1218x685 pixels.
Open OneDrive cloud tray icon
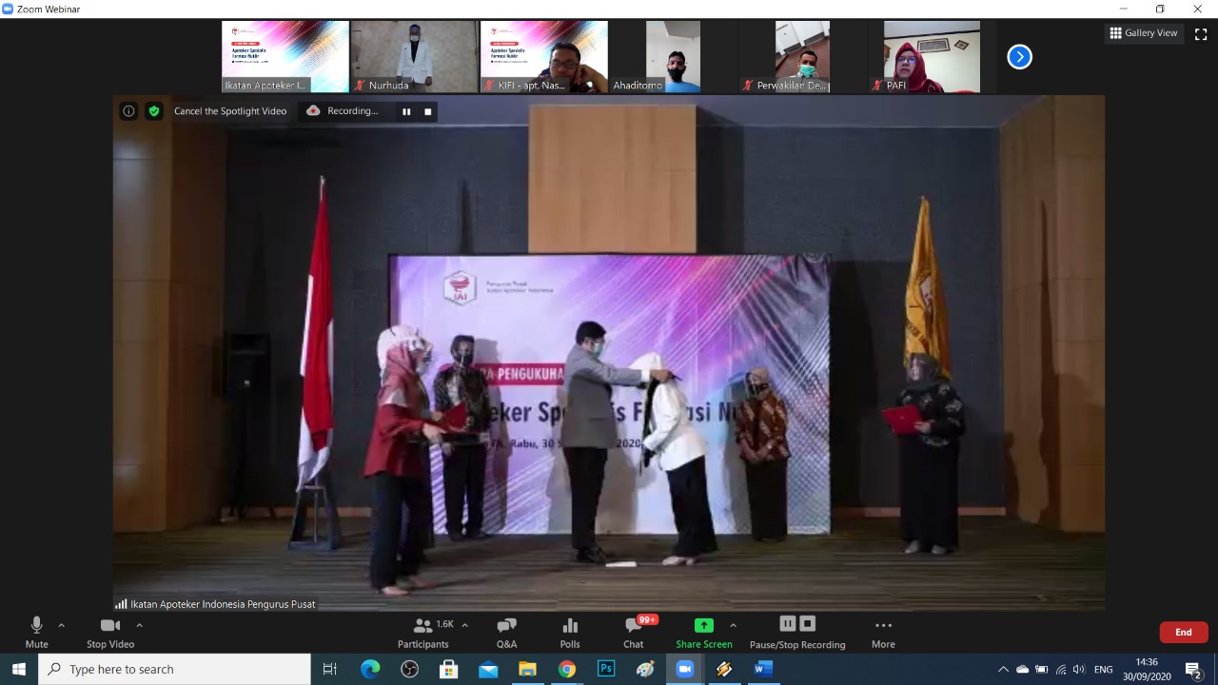1023,669
